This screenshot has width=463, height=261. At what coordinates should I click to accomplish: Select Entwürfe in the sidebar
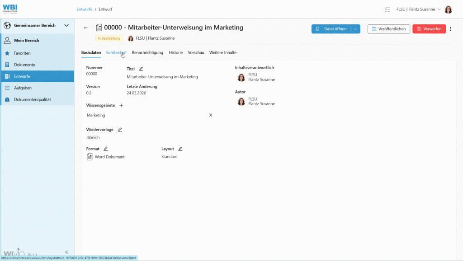click(x=22, y=76)
